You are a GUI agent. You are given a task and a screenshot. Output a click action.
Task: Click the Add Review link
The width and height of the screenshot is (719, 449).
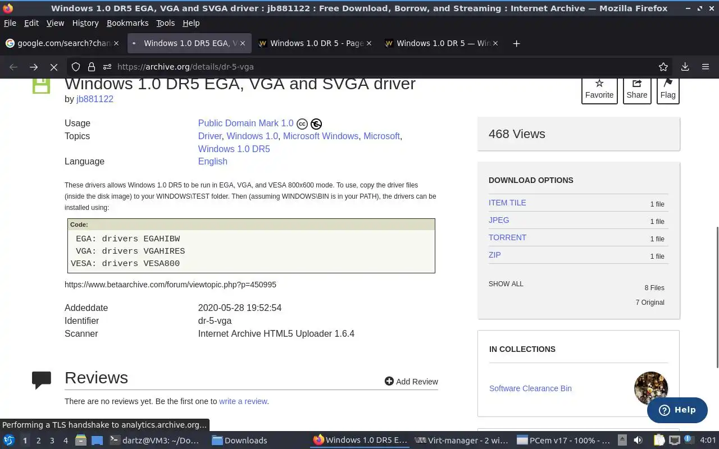(x=411, y=381)
